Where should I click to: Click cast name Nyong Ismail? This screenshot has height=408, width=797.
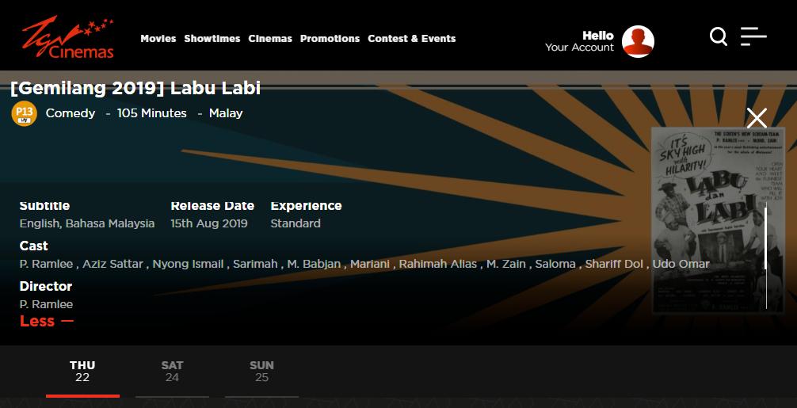188,264
